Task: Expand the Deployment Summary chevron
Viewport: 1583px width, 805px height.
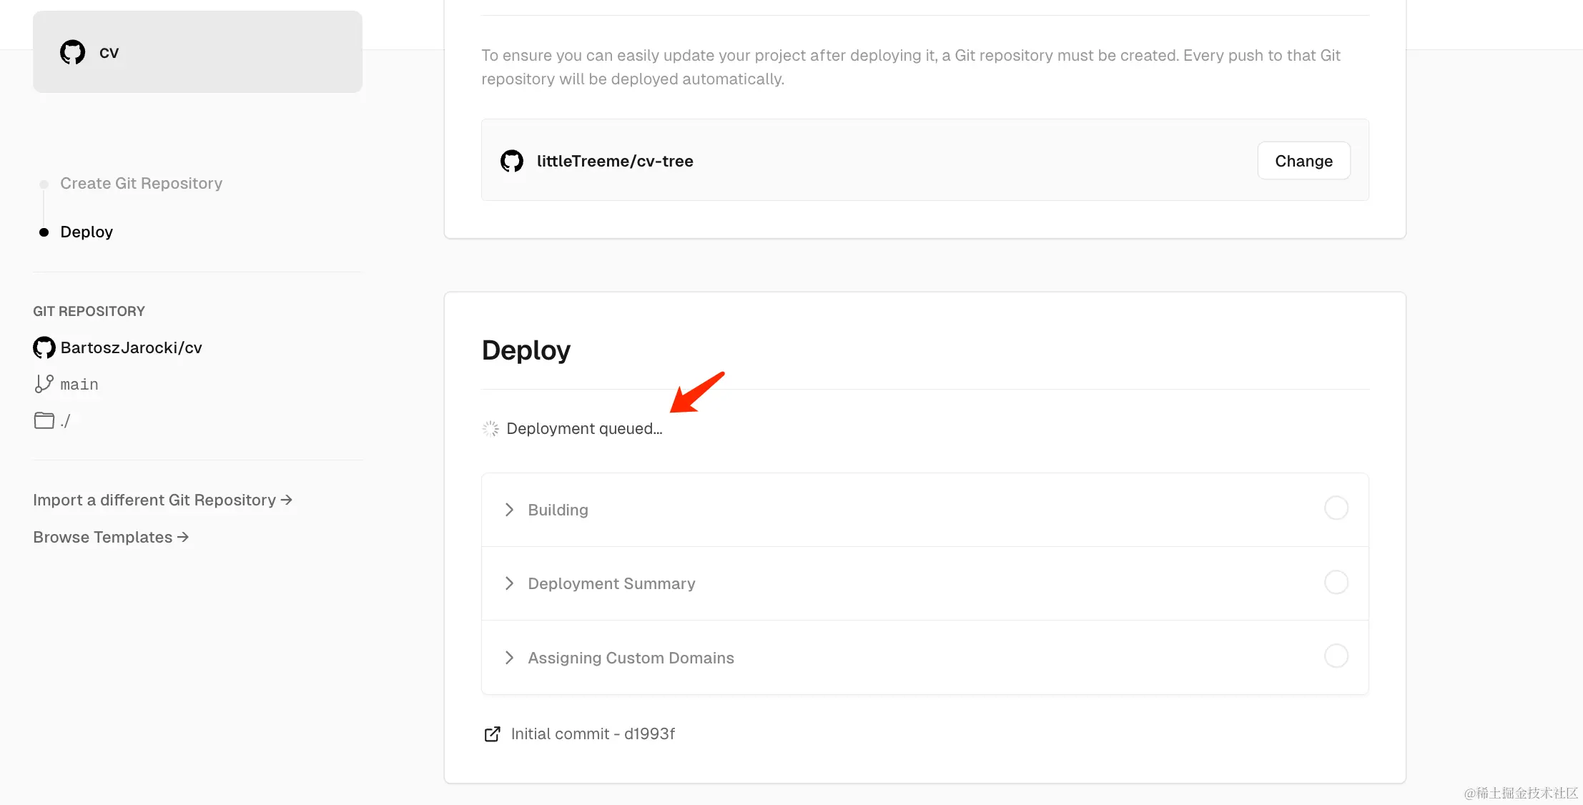Action: pos(509,583)
